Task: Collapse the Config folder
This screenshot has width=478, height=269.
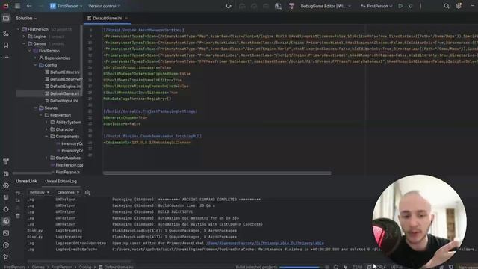Action: [35, 65]
